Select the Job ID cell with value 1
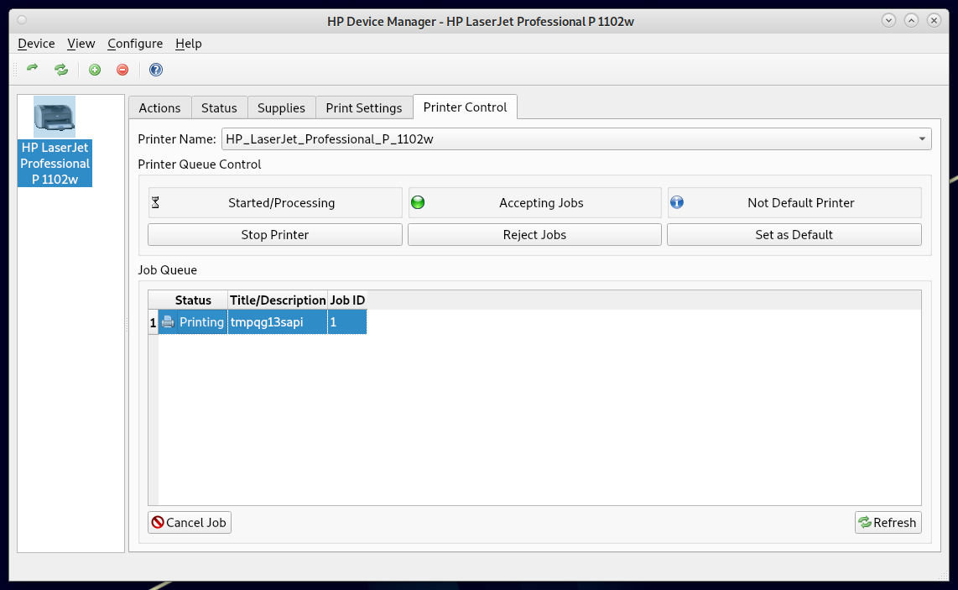958x590 pixels. pyautogui.click(x=347, y=322)
